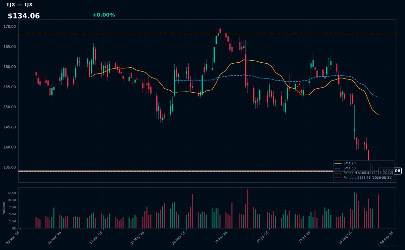Click the 155.00 price axis label

[10, 87]
